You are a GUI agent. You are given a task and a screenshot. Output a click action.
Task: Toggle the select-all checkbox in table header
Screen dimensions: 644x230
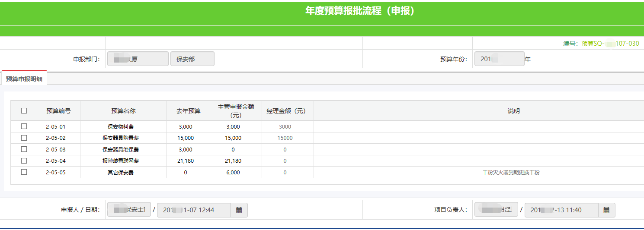(24, 111)
